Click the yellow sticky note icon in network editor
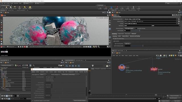Image resolution: width=182 pixels, height=102 pixels. [x=171, y=56]
